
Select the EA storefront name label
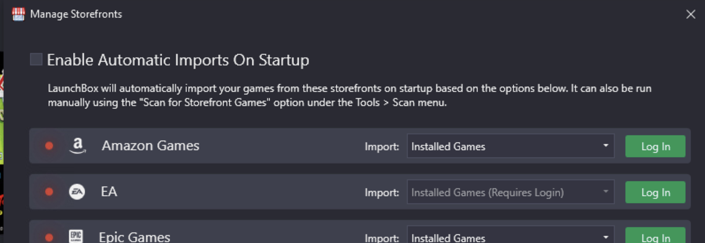(x=109, y=192)
